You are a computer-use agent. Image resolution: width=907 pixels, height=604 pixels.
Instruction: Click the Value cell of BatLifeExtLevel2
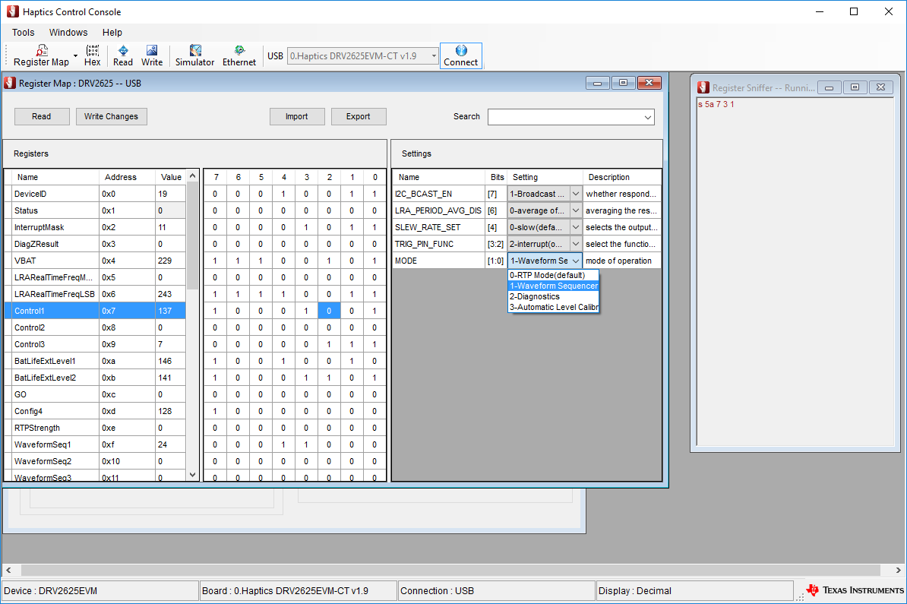[x=171, y=378]
